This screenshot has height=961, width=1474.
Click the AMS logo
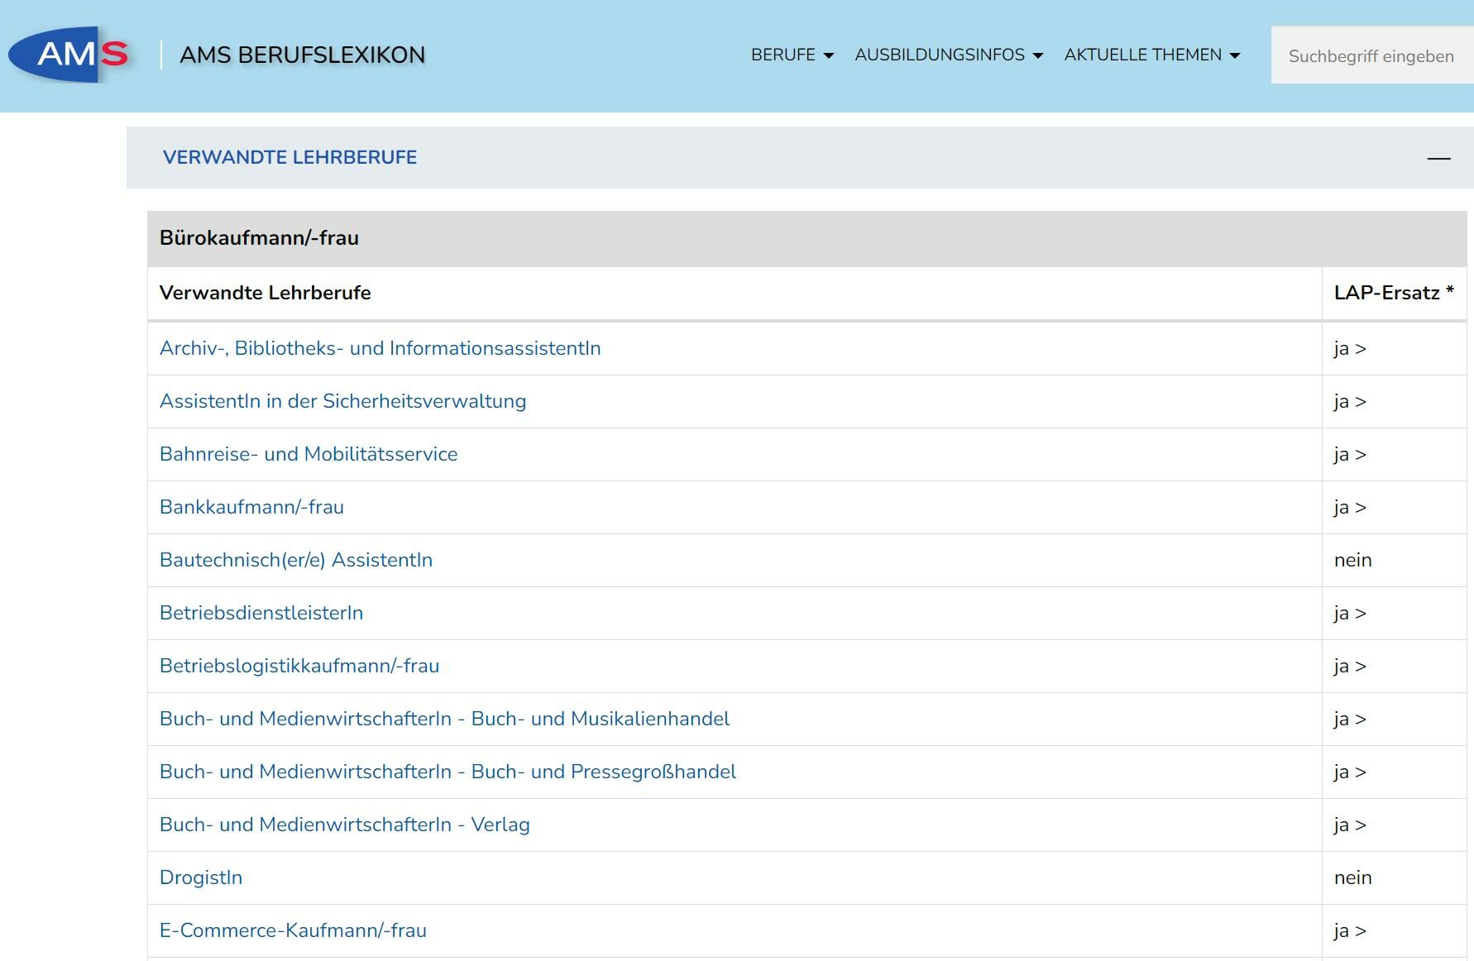pos(69,55)
